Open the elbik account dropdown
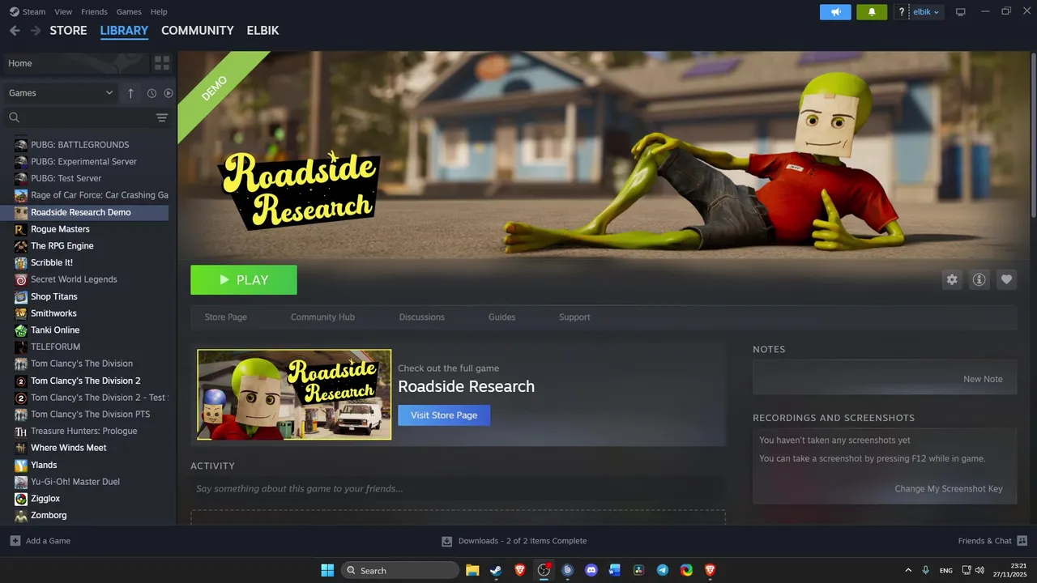Image resolution: width=1037 pixels, height=583 pixels. point(926,12)
